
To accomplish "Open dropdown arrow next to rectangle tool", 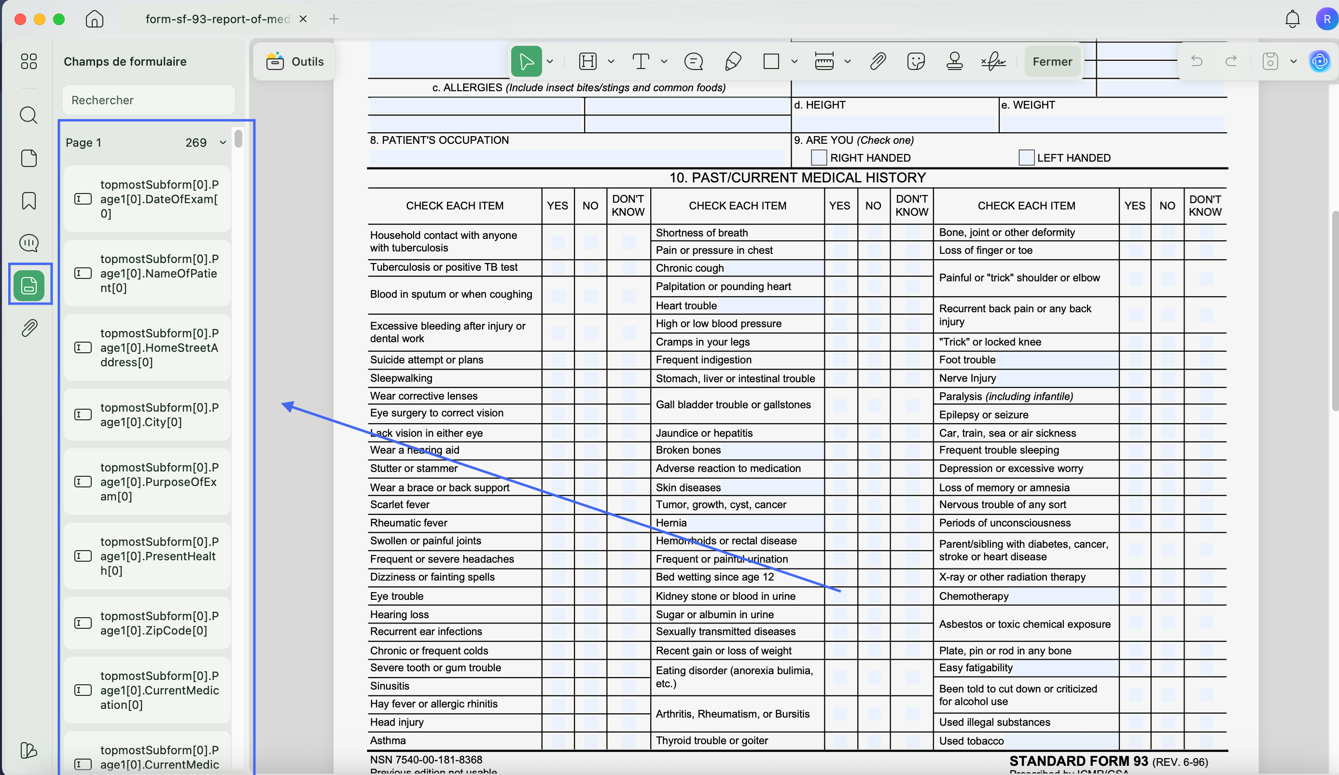I will coord(795,61).
